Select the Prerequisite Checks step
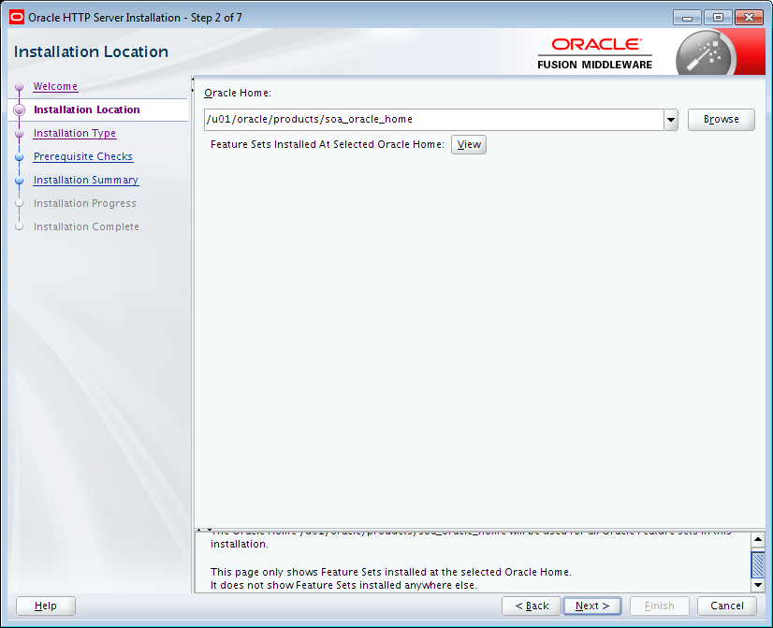The image size is (773, 628). [x=82, y=156]
